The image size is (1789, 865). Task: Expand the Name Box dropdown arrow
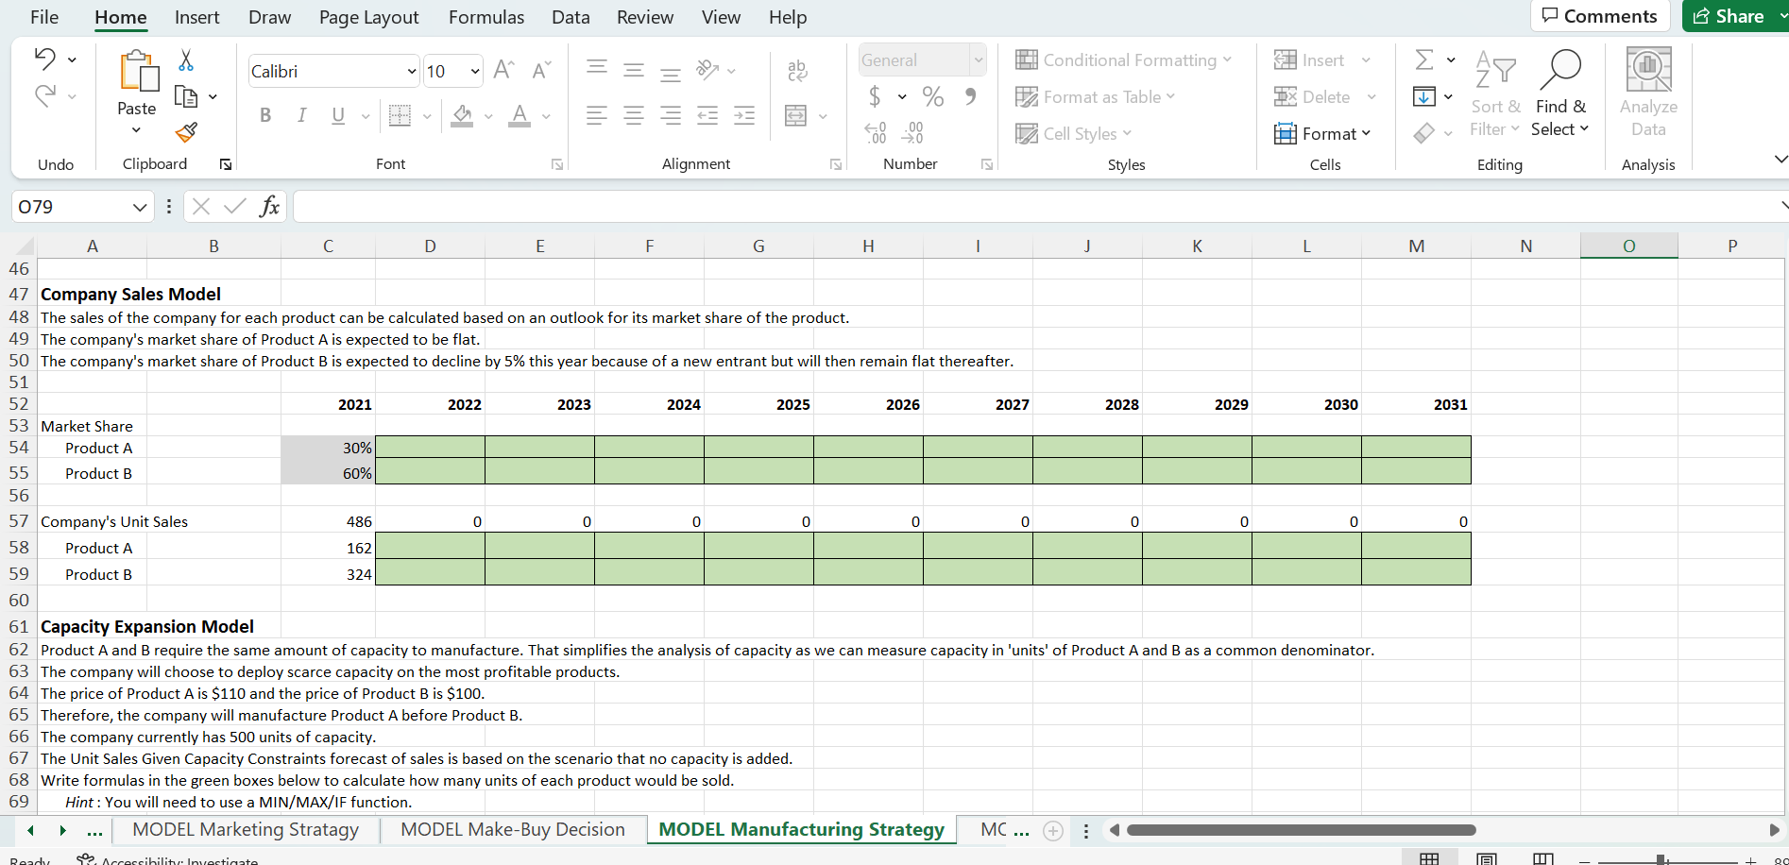pyautogui.click(x=140, y=207)
